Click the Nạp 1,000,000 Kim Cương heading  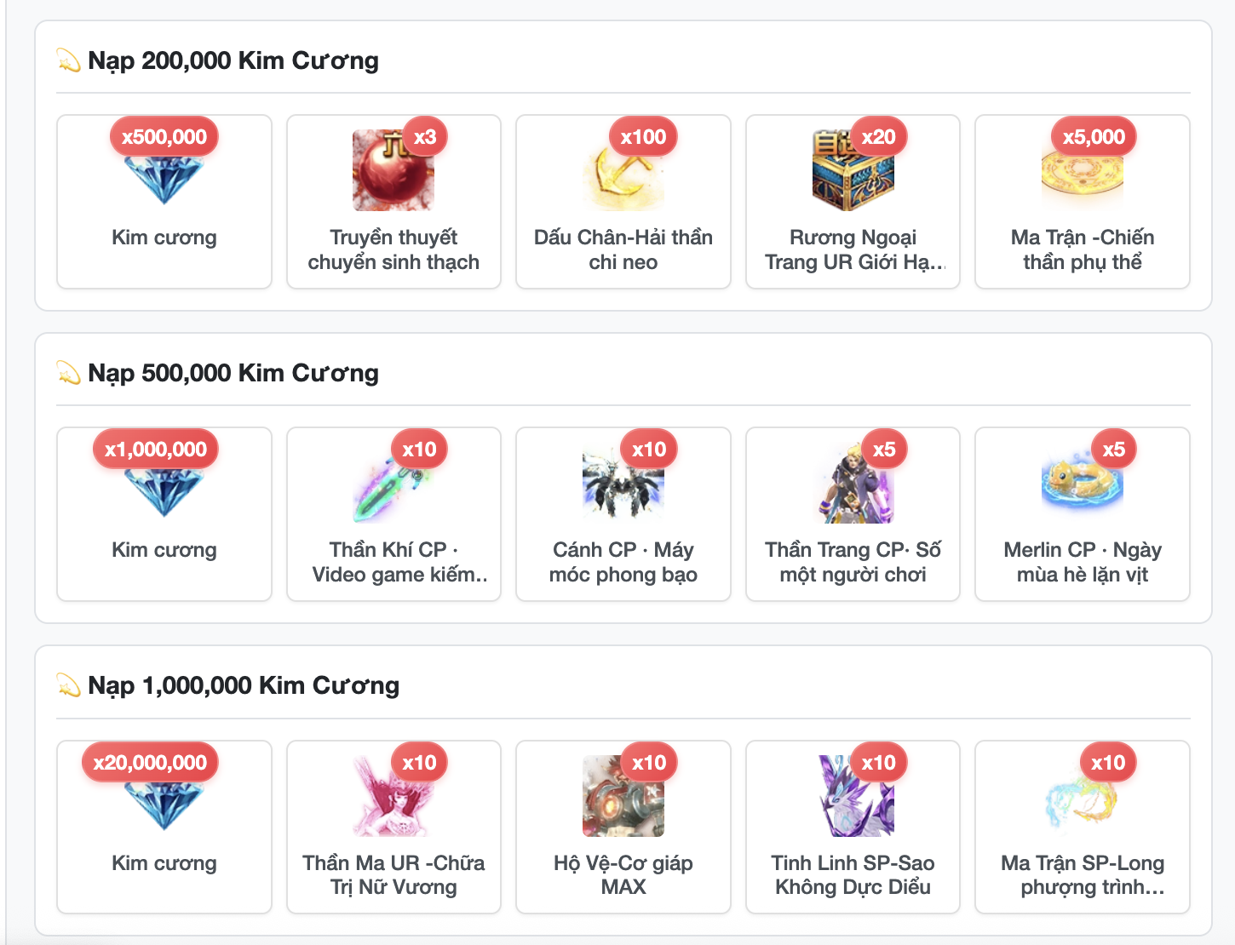(x=244, y=685)
